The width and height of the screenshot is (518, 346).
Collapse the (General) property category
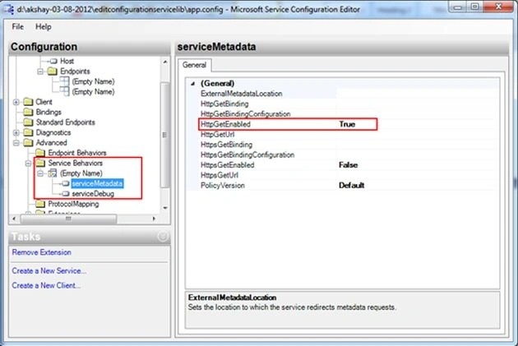[x=193, y=84]
